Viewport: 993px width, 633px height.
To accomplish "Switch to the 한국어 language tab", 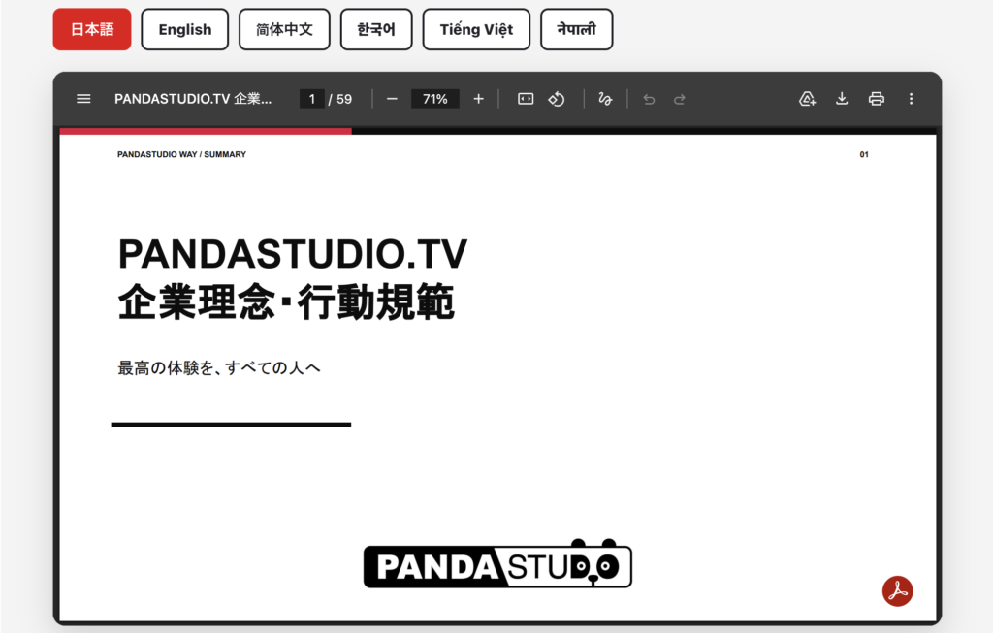I will 376,29.
